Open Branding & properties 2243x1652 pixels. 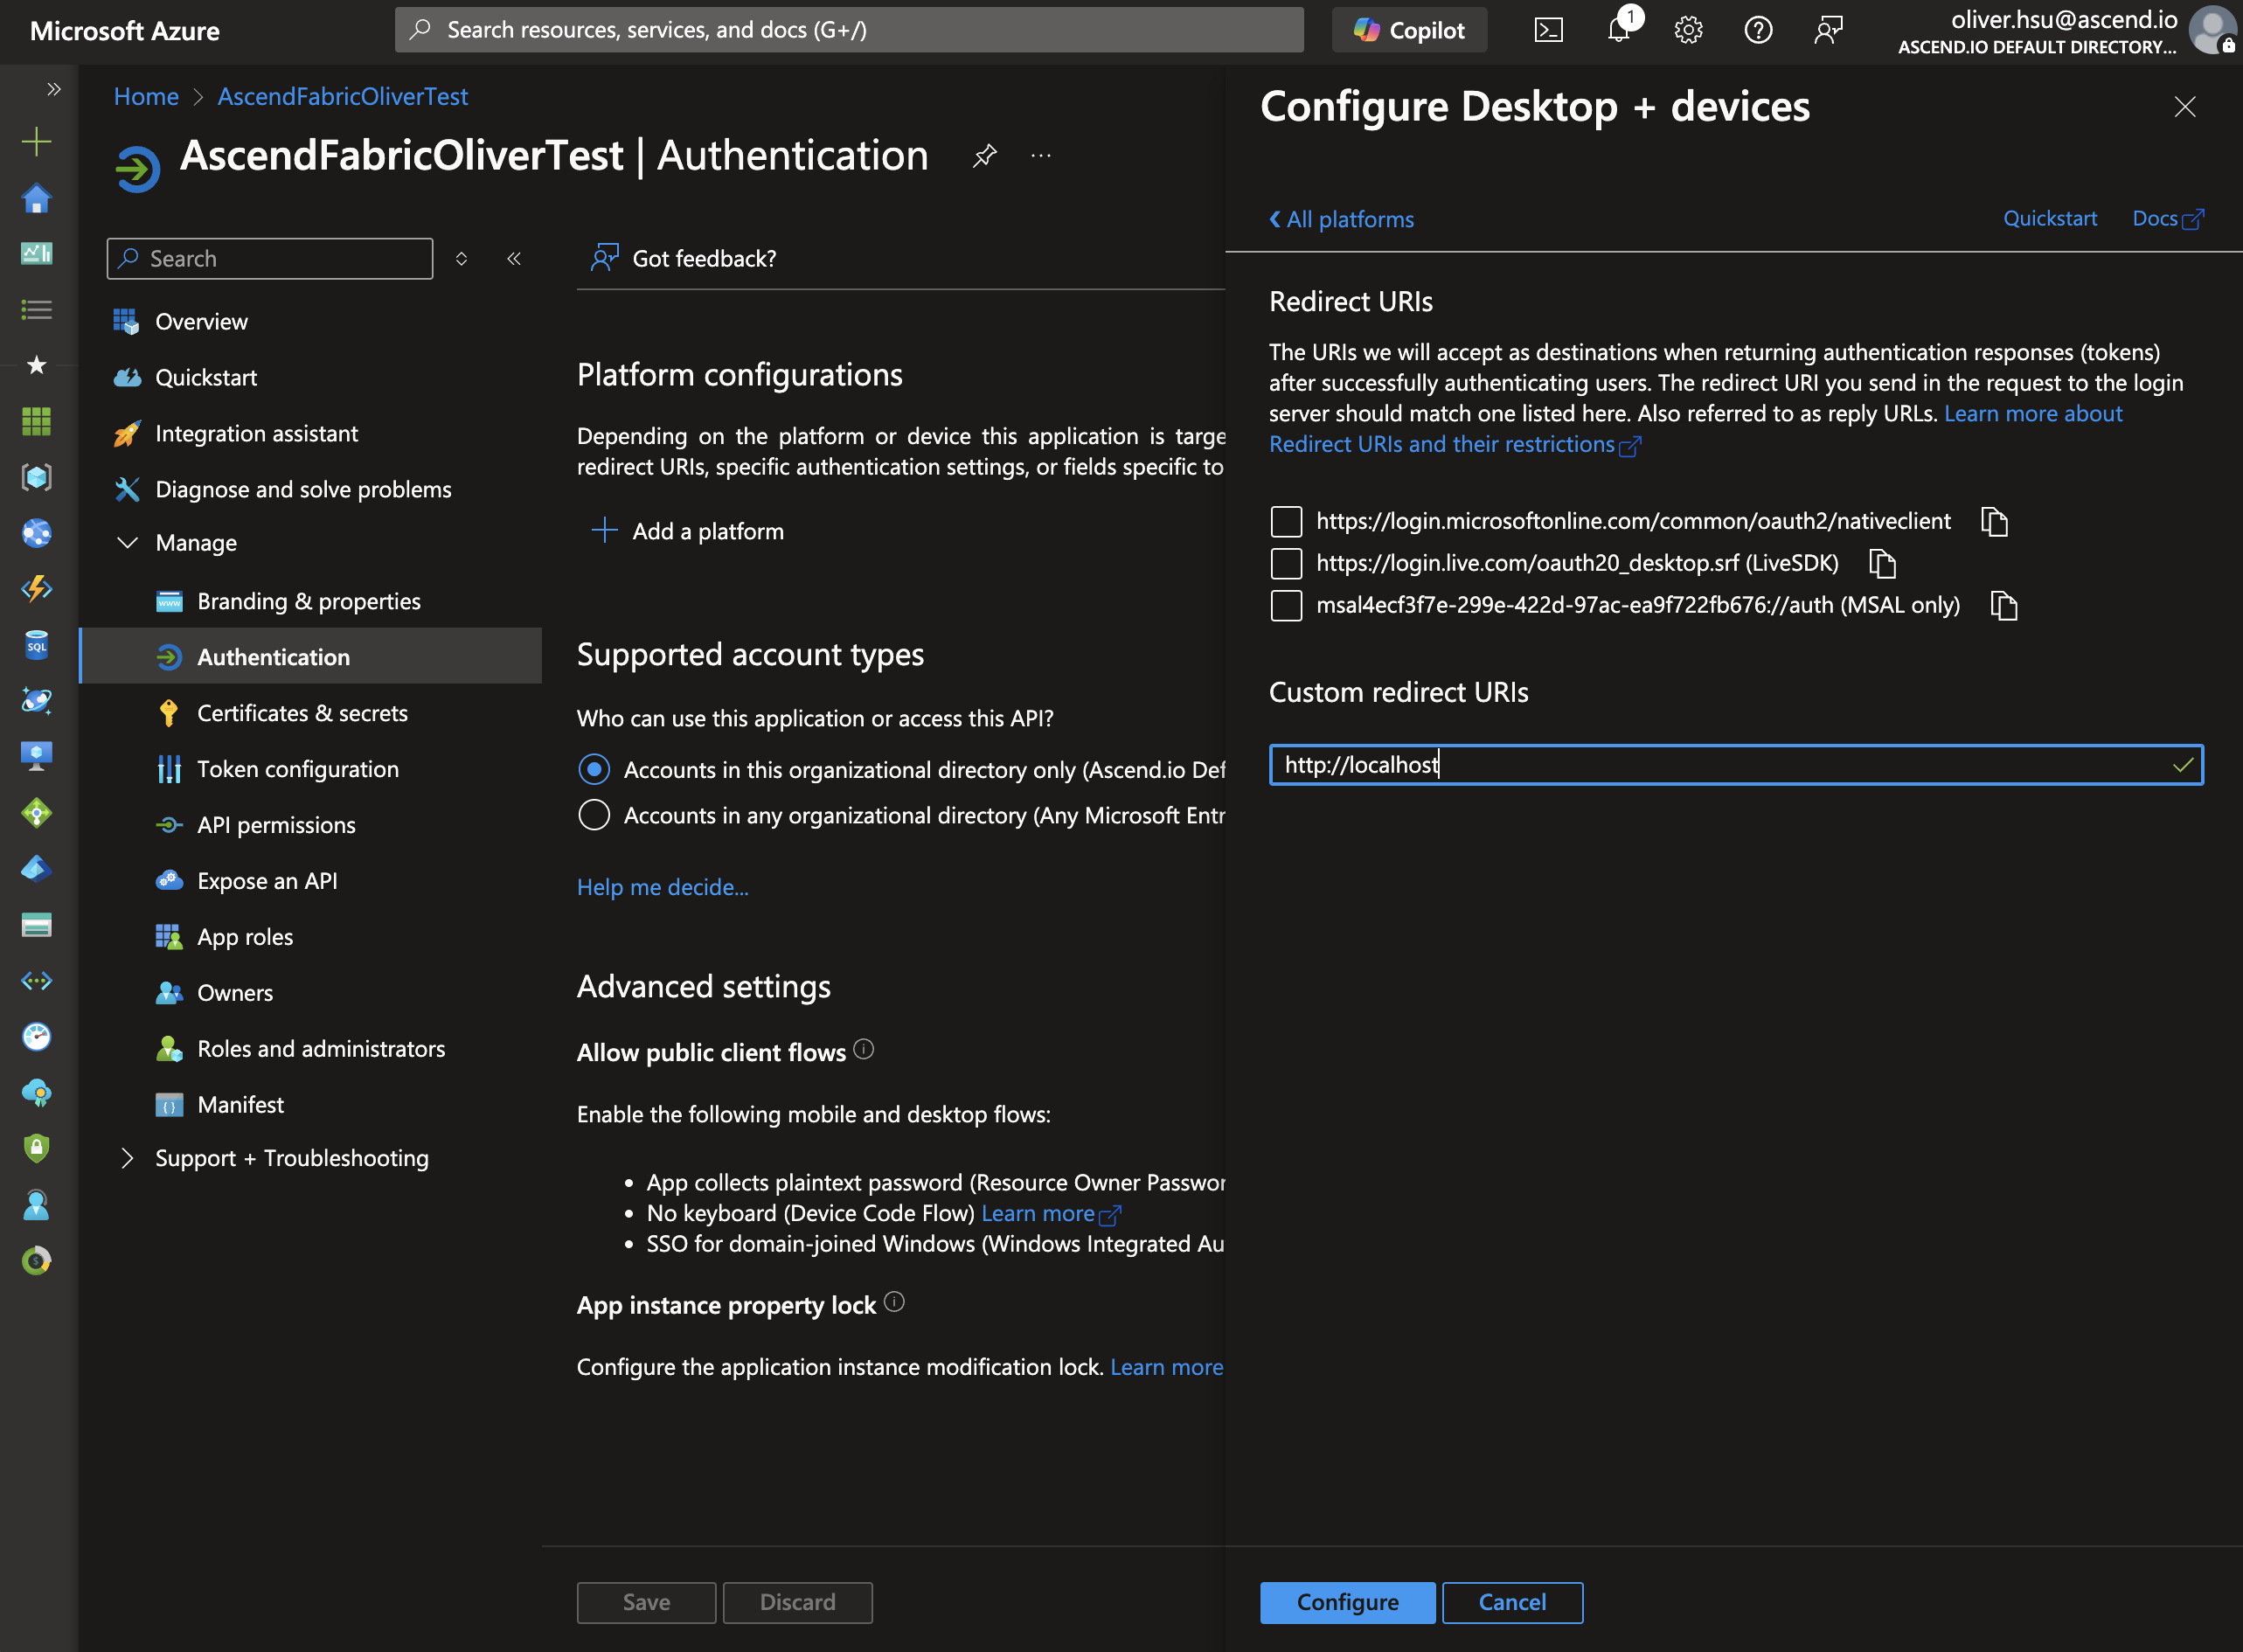pos(310,601)
